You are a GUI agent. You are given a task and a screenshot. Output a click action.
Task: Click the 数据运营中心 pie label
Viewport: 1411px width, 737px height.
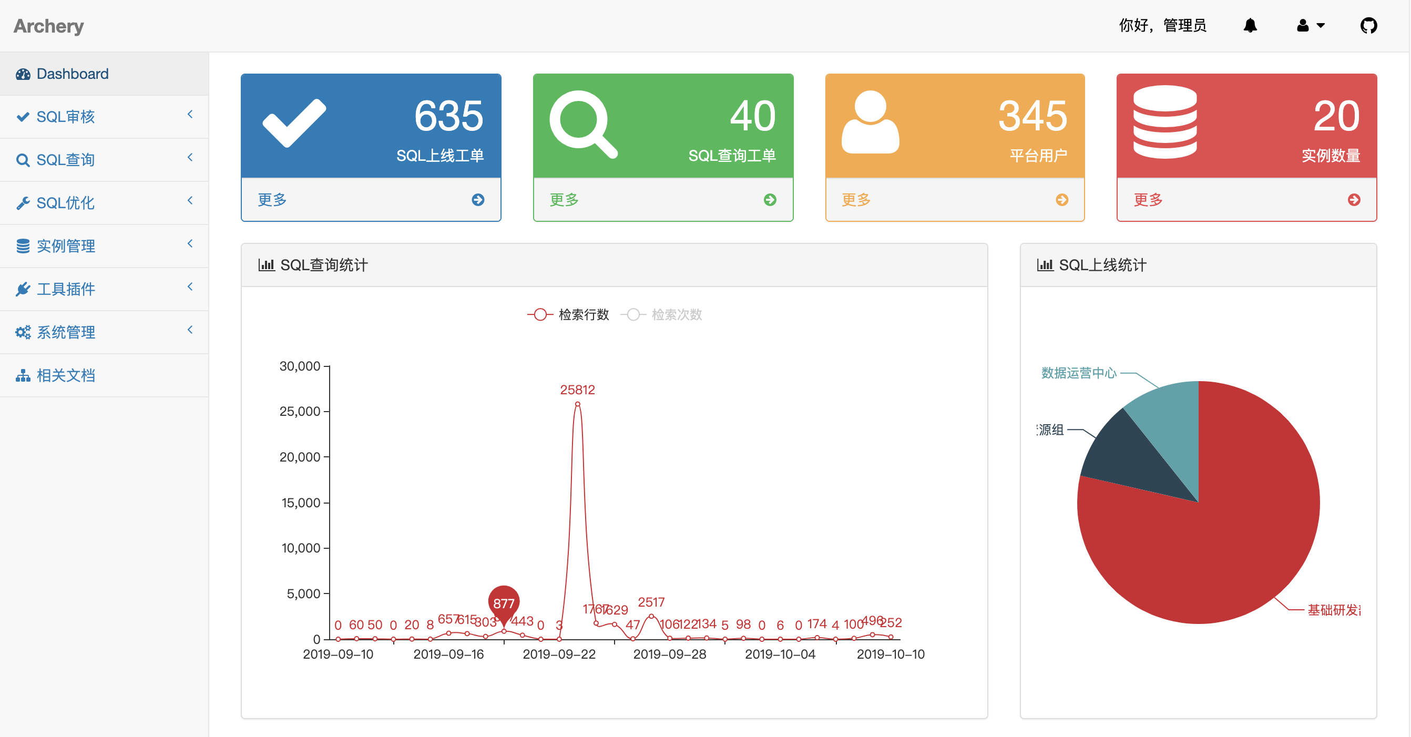[x=1079, y=373]
